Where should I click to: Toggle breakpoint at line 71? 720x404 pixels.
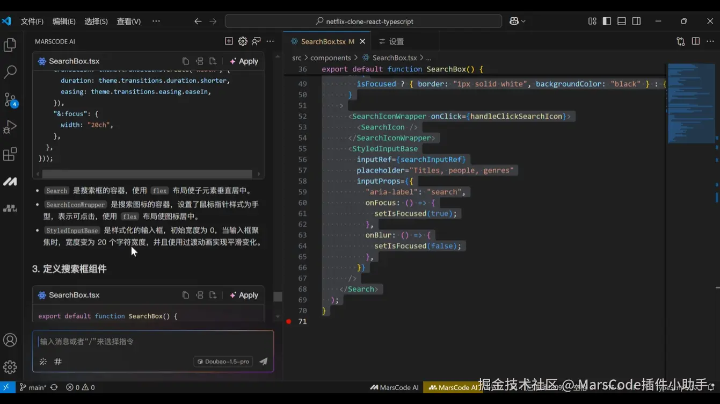click(289, 321)
